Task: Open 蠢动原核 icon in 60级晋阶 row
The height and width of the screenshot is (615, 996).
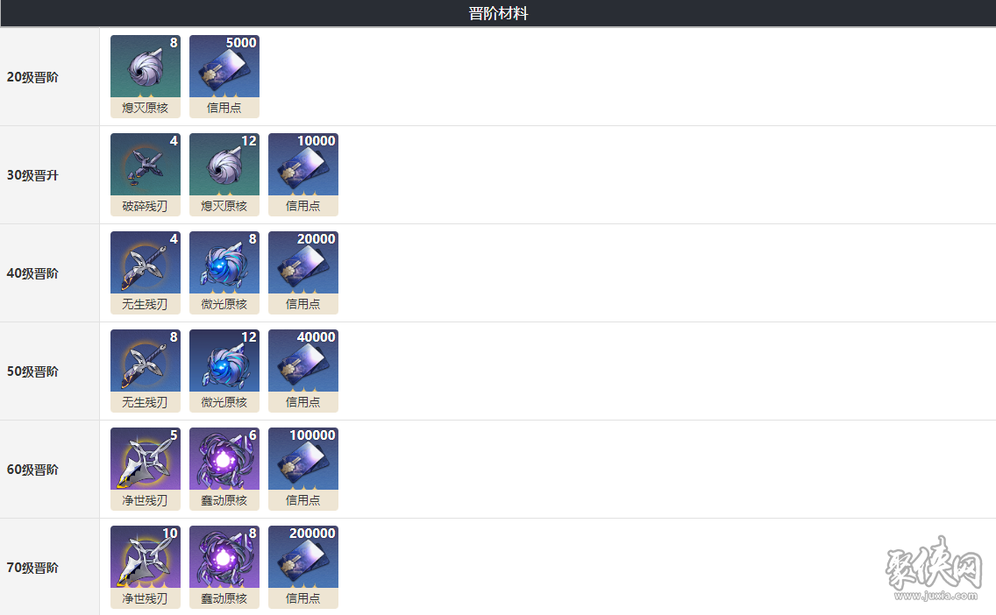Action: pos(224,469)
